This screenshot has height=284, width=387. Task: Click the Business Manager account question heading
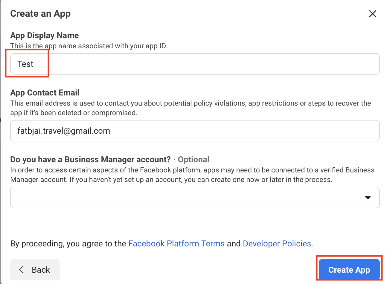pos(90,159)
